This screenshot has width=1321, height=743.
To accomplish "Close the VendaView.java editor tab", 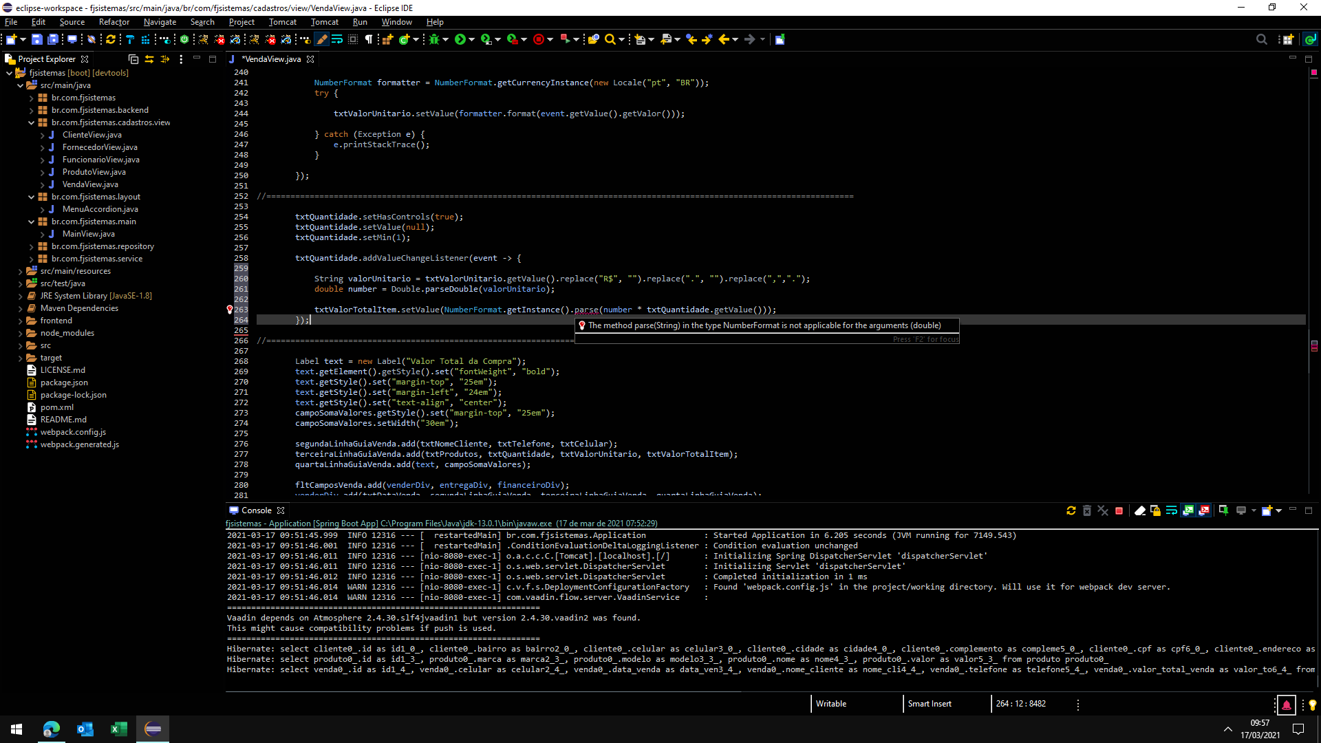I will (x=310, y=59).
